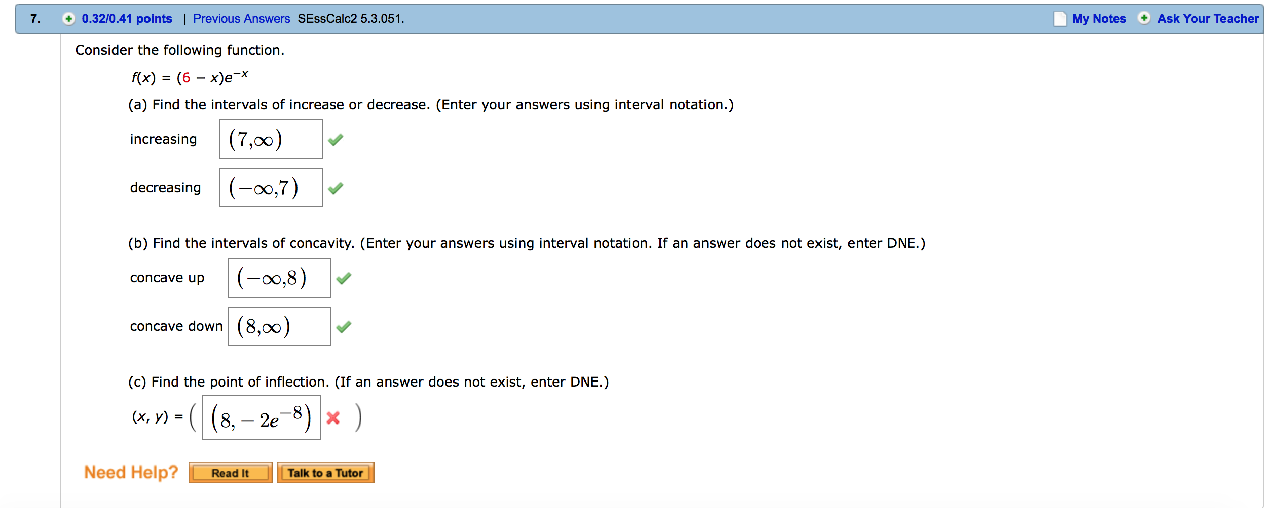
Task: Click the question number 7 in the header
Action: (x=35, y=19)
